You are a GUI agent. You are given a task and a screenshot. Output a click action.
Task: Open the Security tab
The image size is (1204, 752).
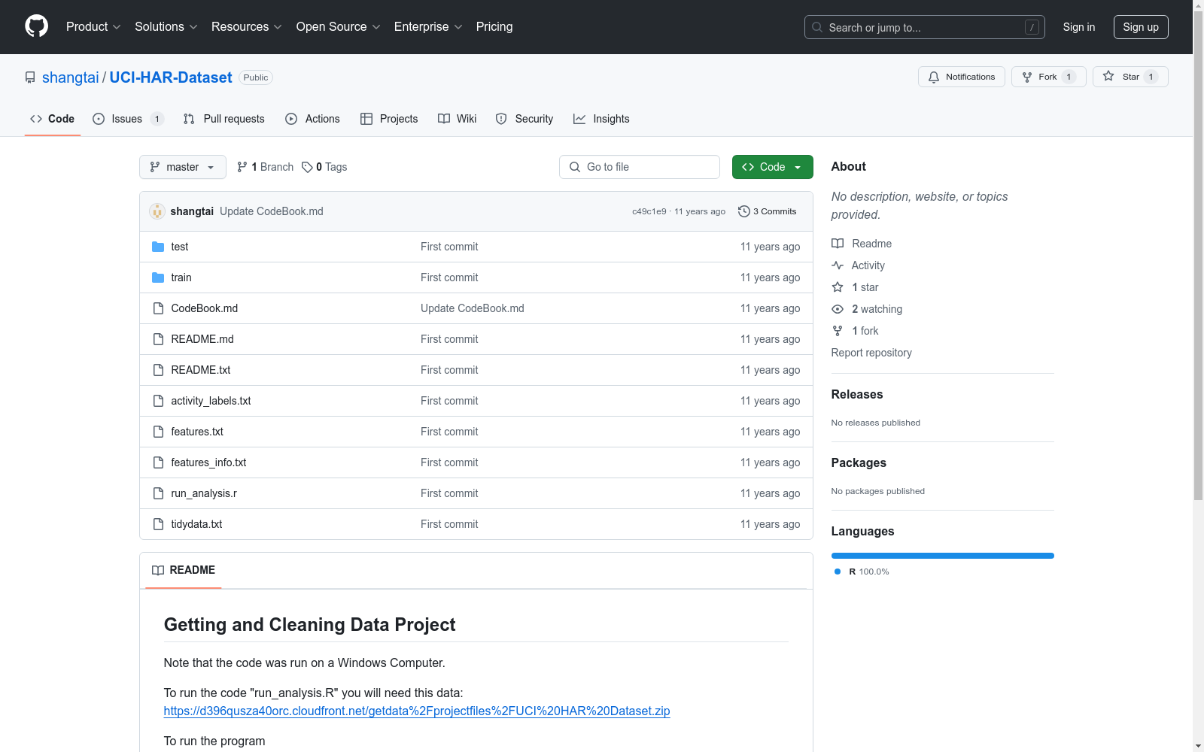[524, 119]
